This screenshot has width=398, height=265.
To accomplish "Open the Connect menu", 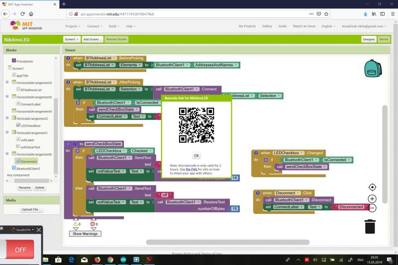I will click(95, 26).
